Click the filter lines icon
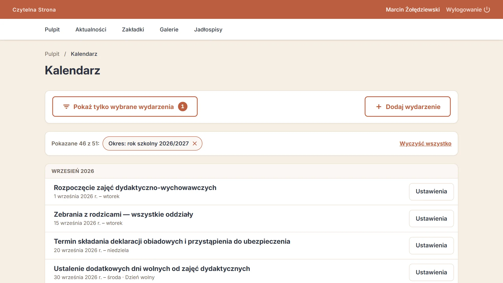This screenshot has height=283, width=503. click(x=66, y=107)
